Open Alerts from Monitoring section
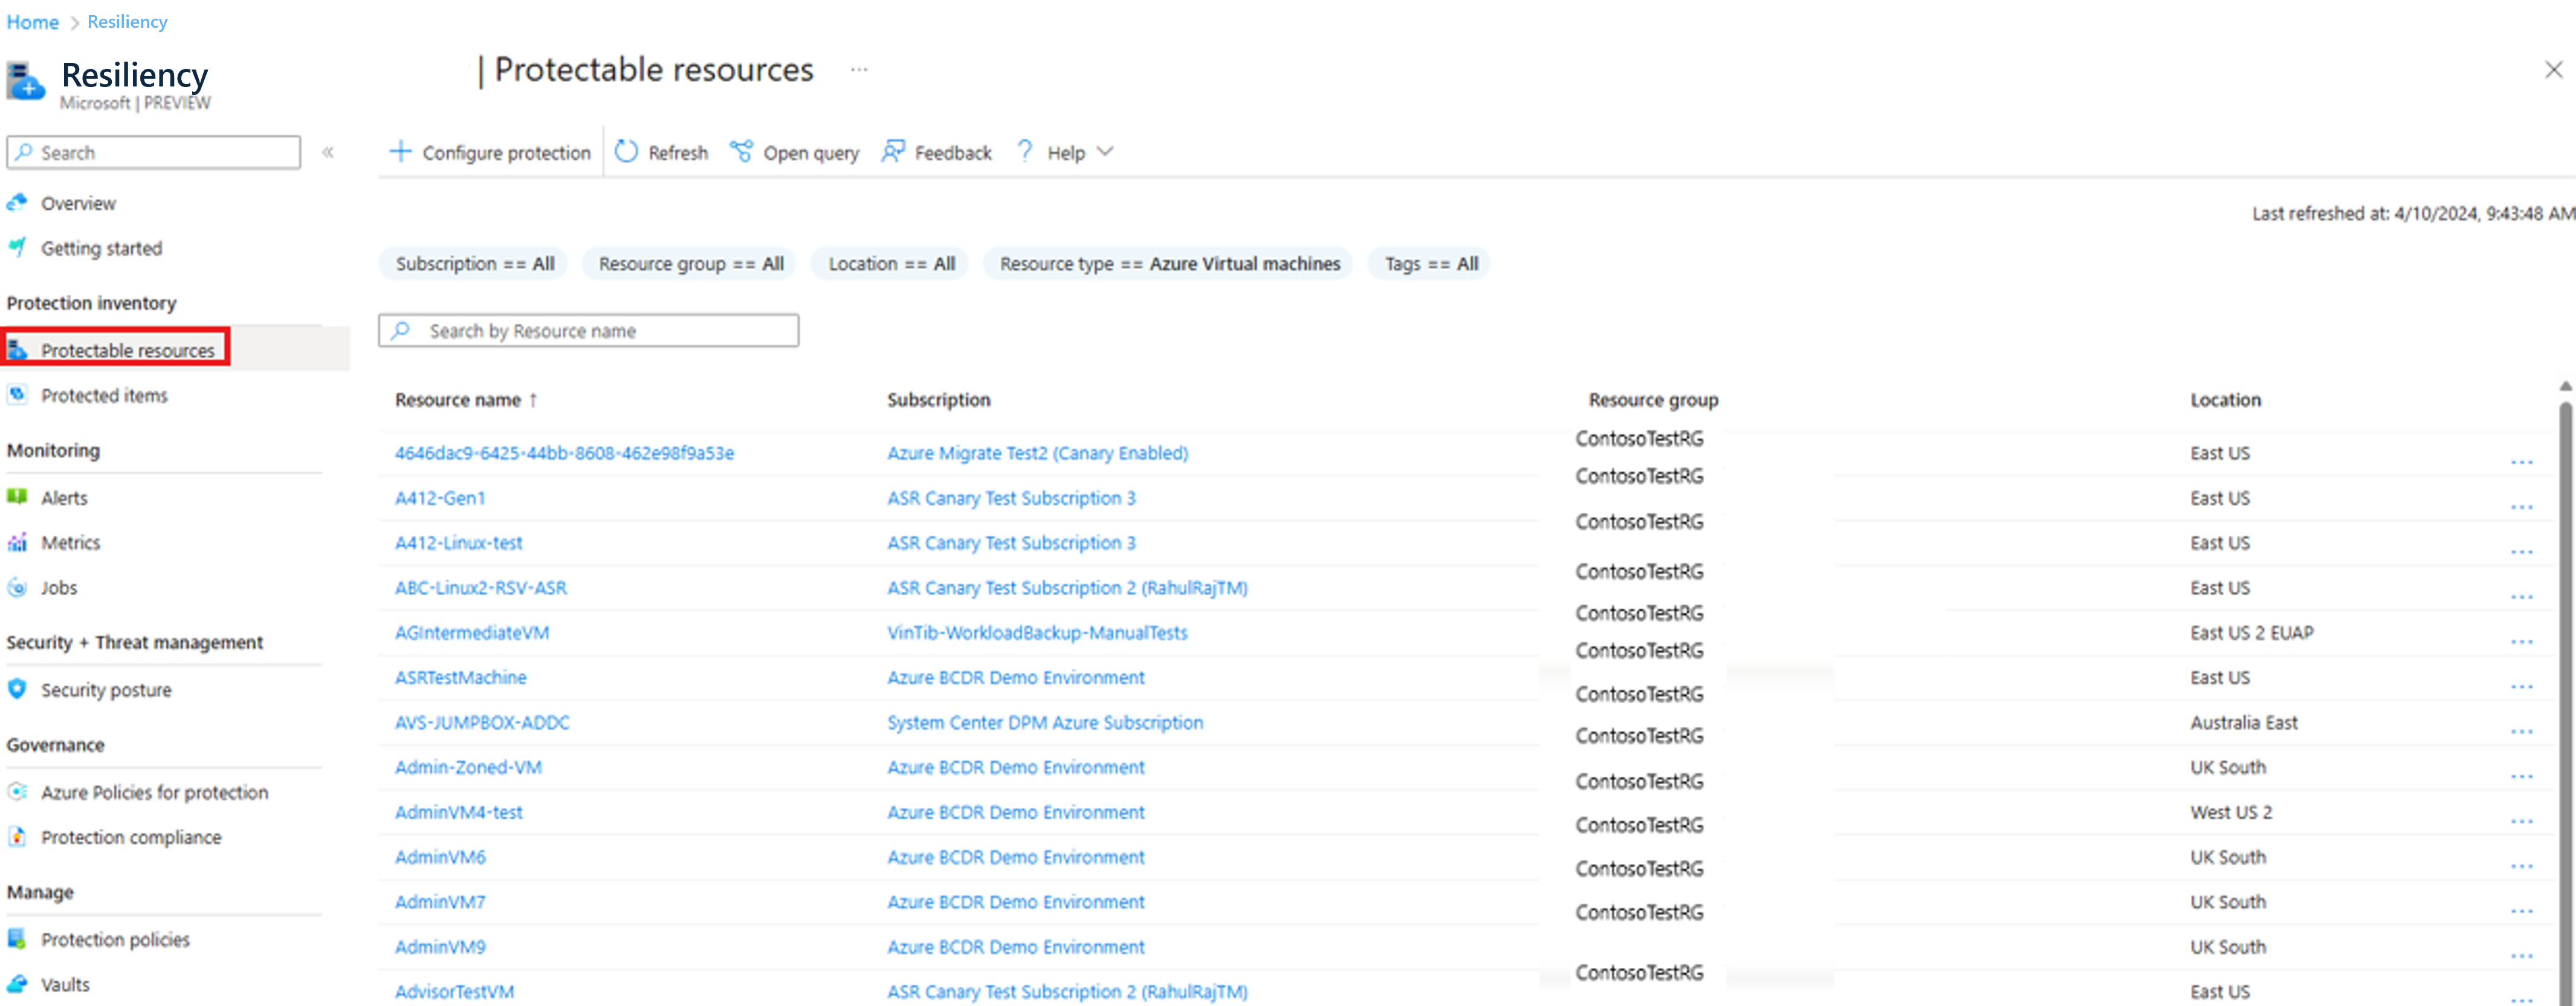 click(64, 497)
